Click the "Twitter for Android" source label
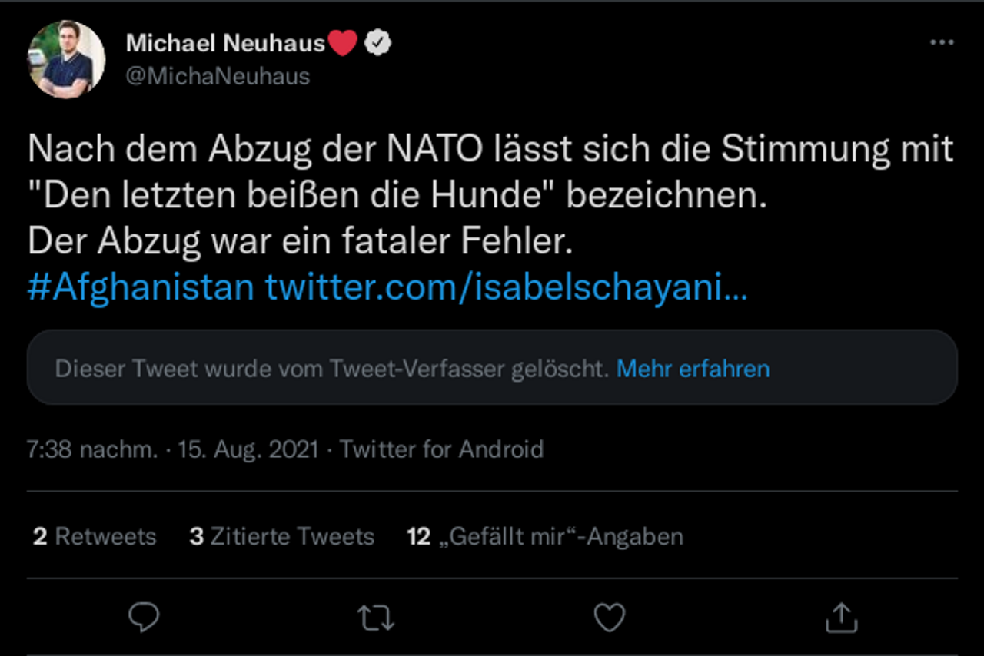The height and width of the screenshot is (656, 984). click(x=441, y=449)
